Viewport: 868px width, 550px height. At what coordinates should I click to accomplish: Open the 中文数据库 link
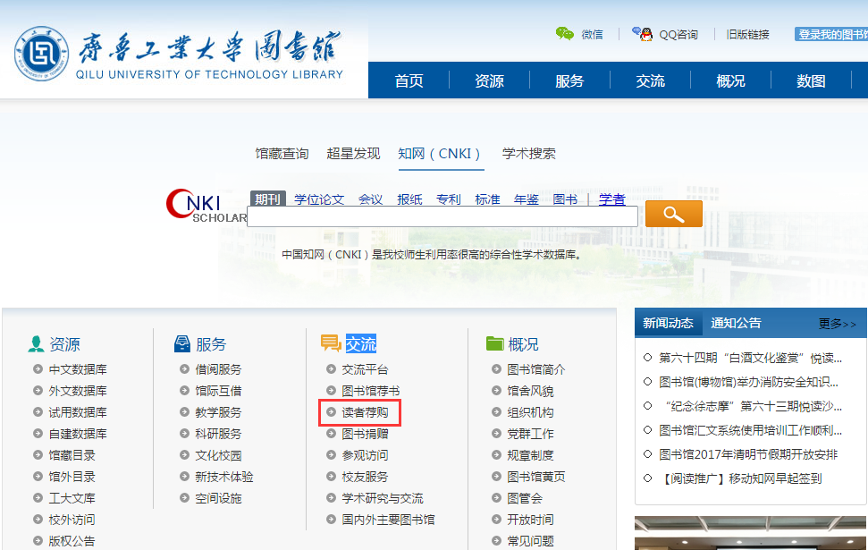click(78, 369)
